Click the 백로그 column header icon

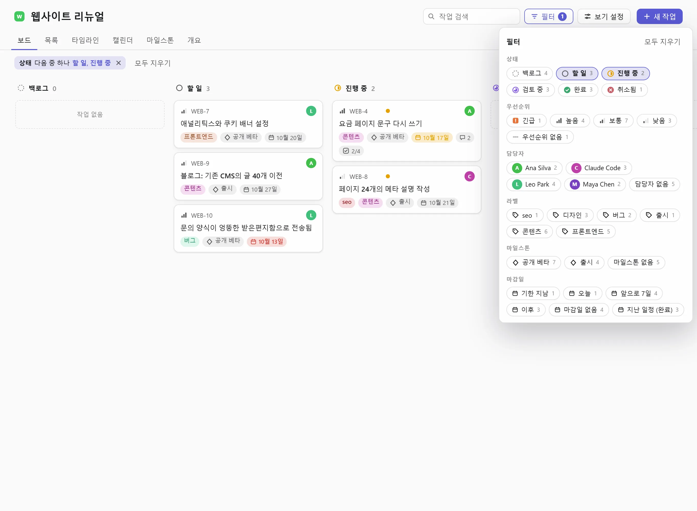coord(21,88)
